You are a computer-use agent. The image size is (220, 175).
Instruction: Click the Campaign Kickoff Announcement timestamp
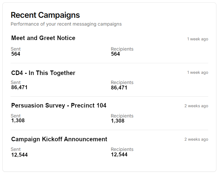coord(196,139)
